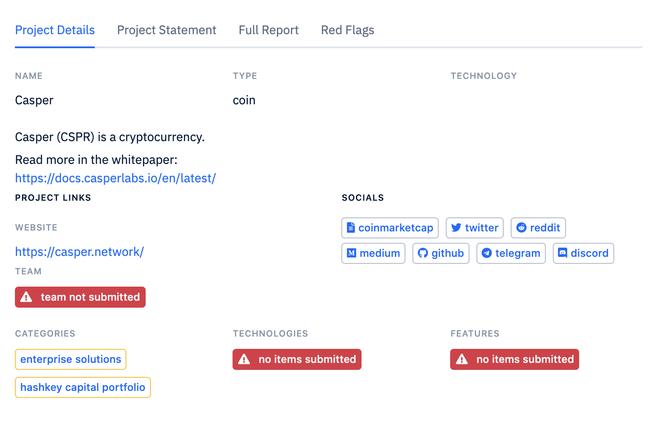Click the 'Read more in the whitepaper:' text
This screenshot has width=659, height=433.
tap(96, 160)
